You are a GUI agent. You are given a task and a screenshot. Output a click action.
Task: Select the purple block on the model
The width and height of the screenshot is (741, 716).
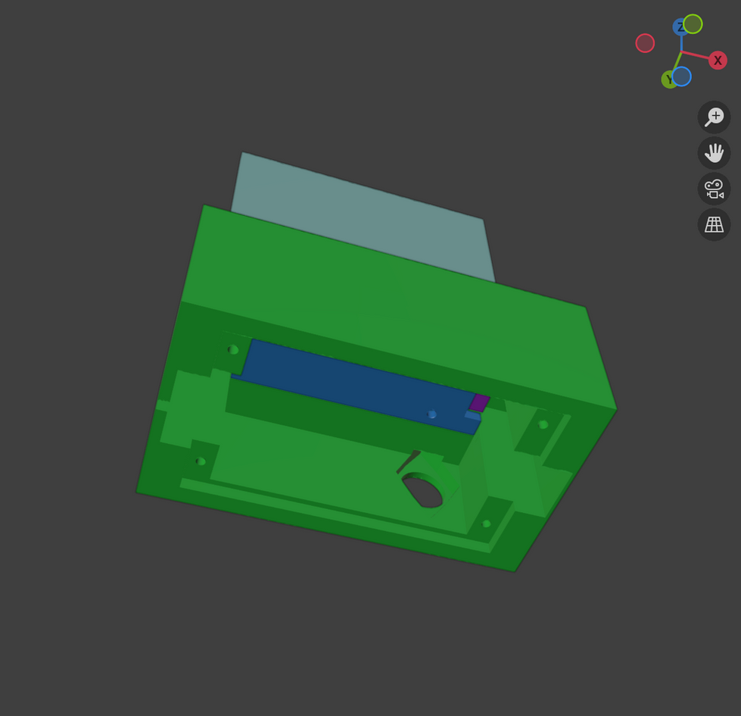(479, 402)
